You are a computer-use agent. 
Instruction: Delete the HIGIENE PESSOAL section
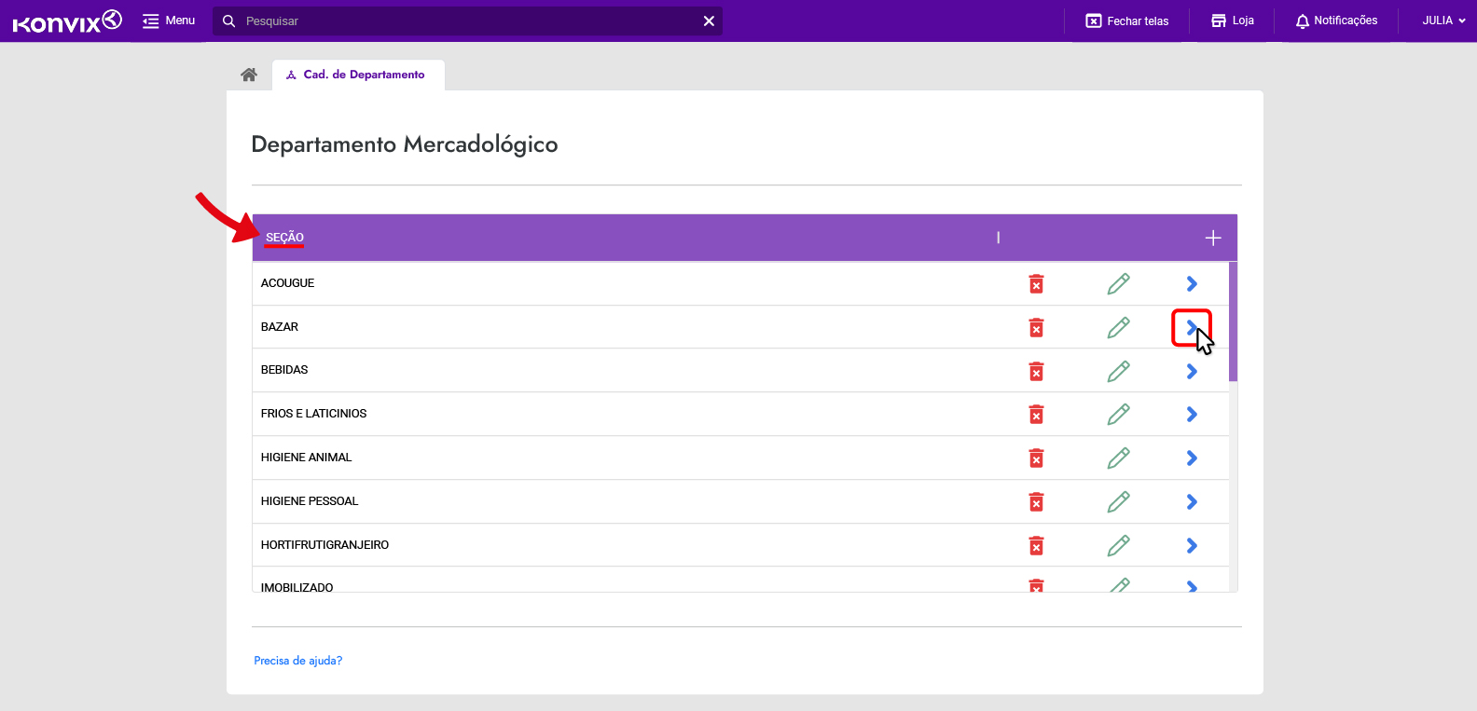(x=1036, y=501)
